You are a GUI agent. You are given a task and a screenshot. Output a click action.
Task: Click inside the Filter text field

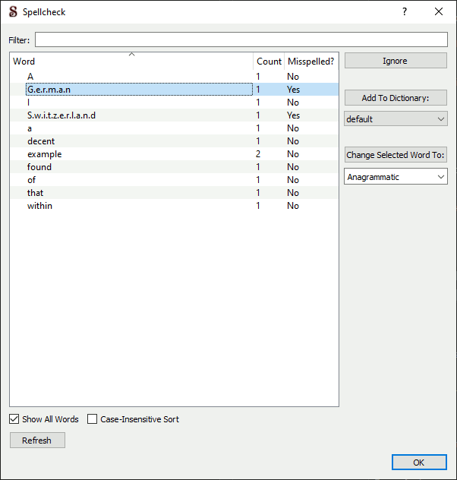241,39
